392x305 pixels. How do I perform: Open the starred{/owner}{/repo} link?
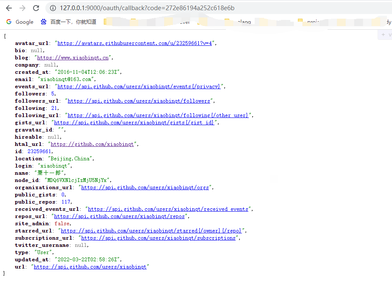(151, 231)
